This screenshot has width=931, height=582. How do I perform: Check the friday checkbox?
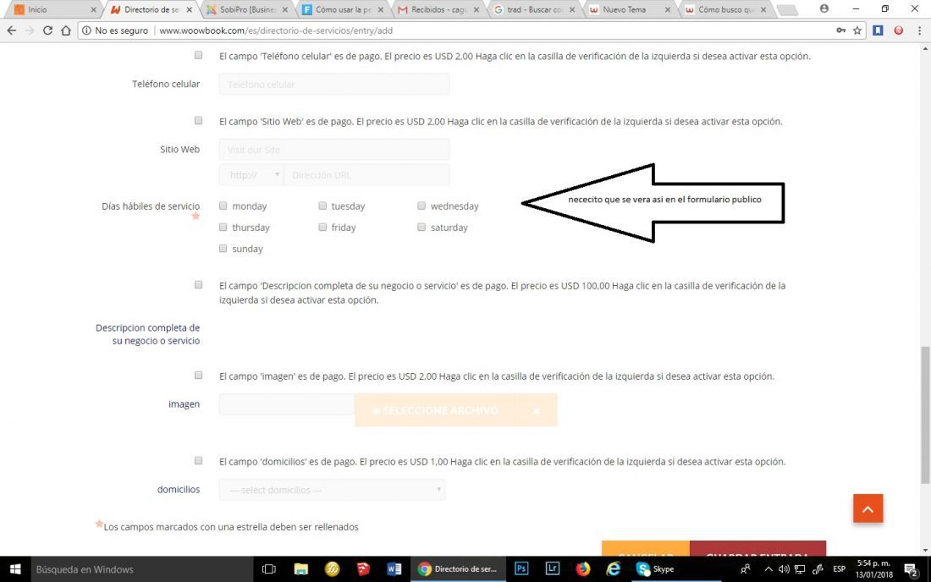pyautogui.click(x=322, y=228)
